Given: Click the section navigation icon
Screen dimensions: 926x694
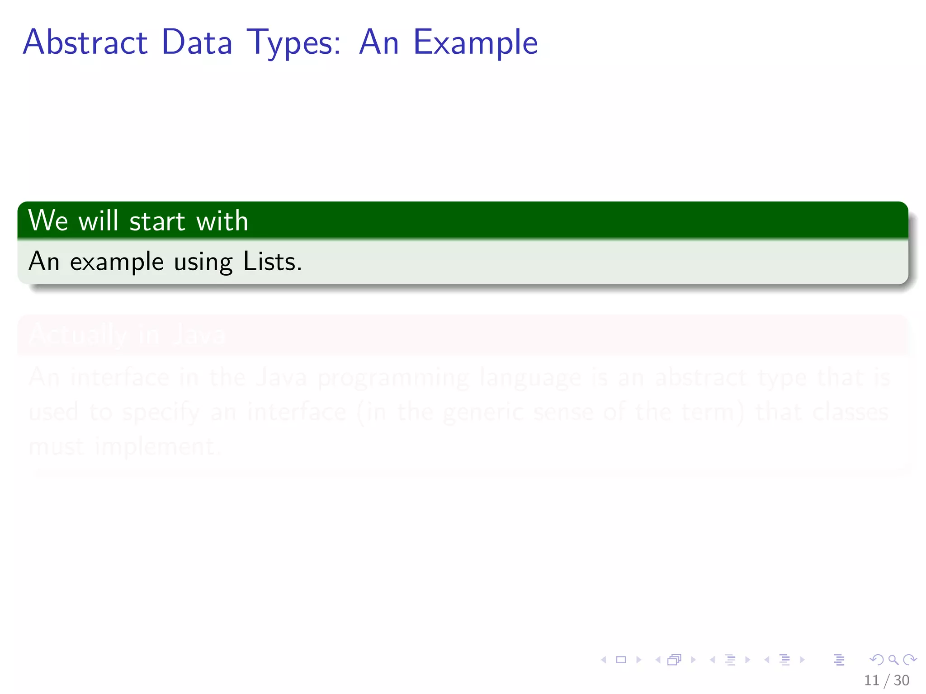Looking at the screenshot, I should coord(785,660).
